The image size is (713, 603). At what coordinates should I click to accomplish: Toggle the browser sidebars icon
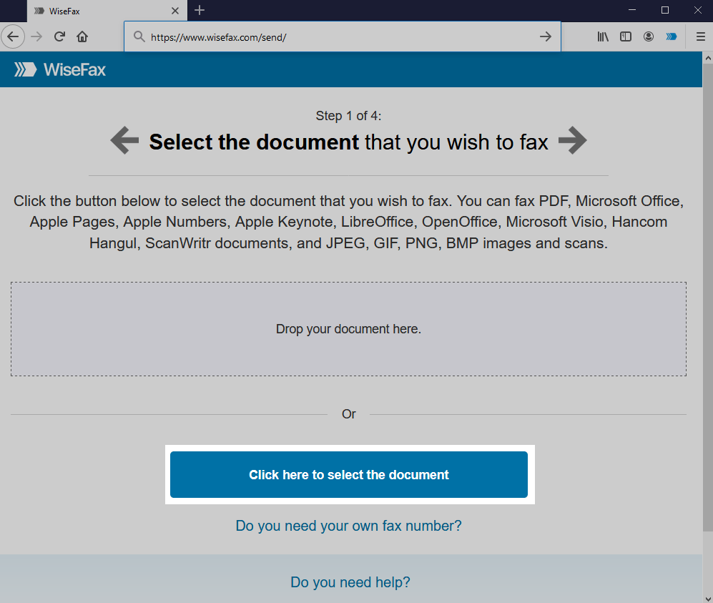tap(626, 36)
